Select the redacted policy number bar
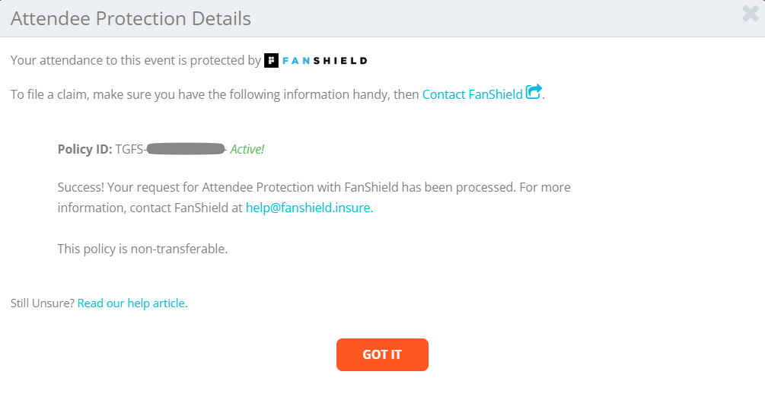 click(x=186, y=149)
